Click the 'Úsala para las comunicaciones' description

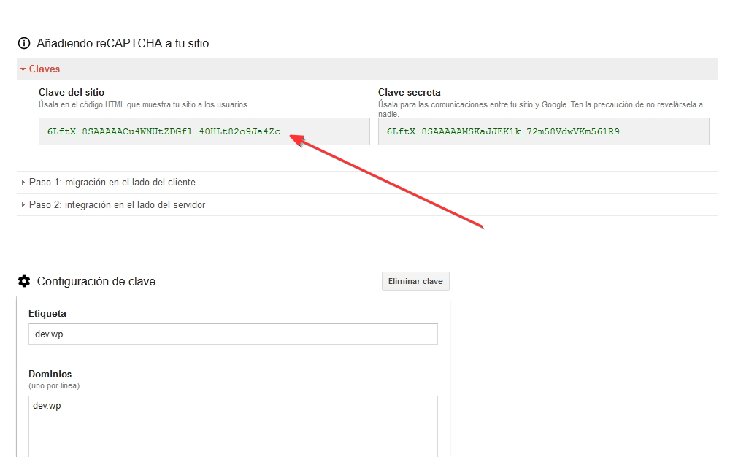coord(540,109)
